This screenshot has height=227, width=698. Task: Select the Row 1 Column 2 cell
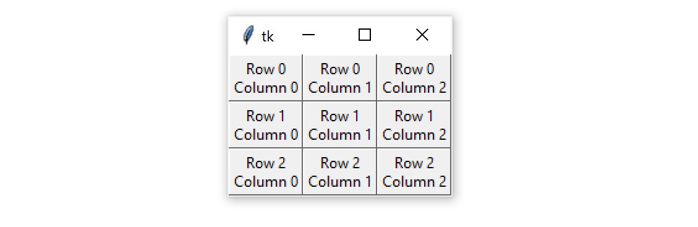tap(414, 124)
